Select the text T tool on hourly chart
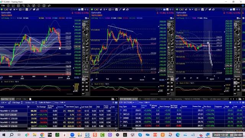 click(x=239, y=31)
